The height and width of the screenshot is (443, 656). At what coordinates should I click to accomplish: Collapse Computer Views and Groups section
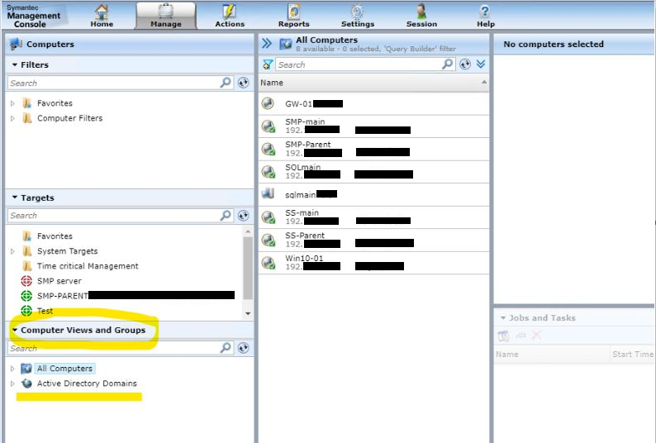tap(15, 330)
